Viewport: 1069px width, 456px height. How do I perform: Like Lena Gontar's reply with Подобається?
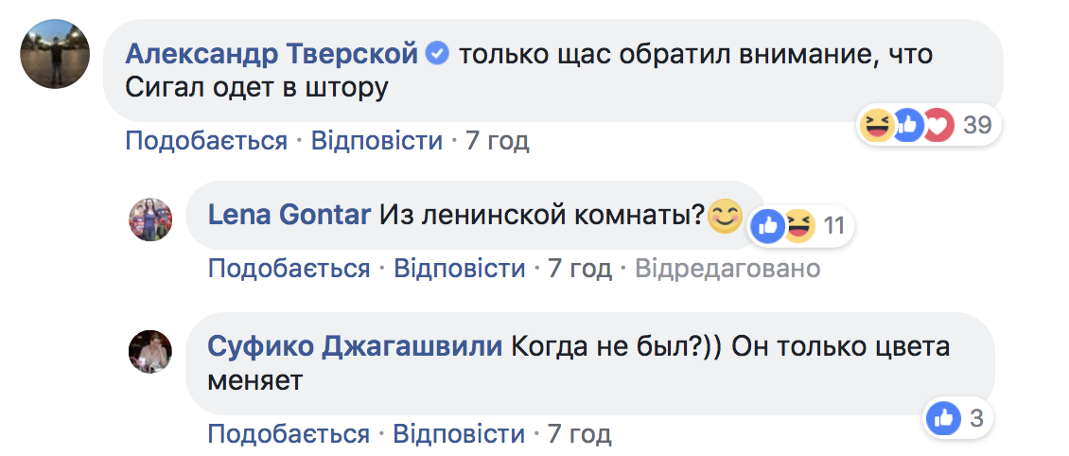pos(289,269)
